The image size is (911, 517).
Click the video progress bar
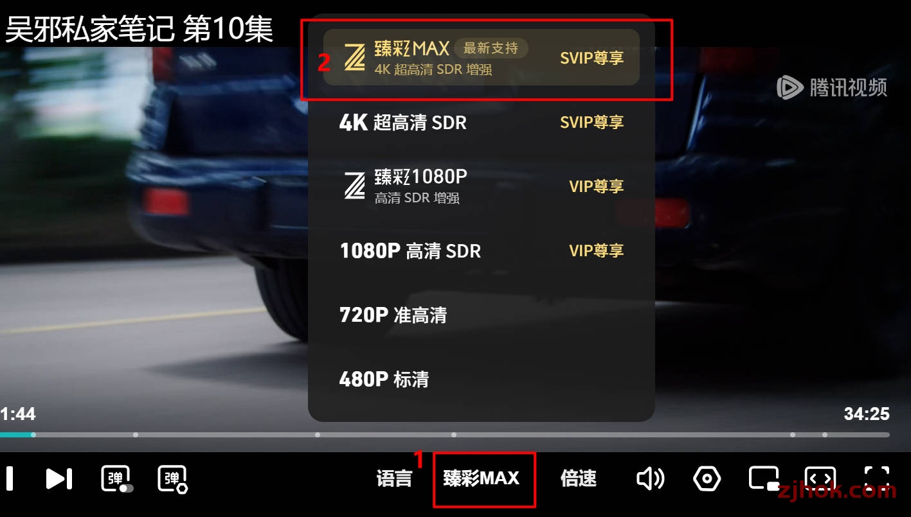pos(445,435)
